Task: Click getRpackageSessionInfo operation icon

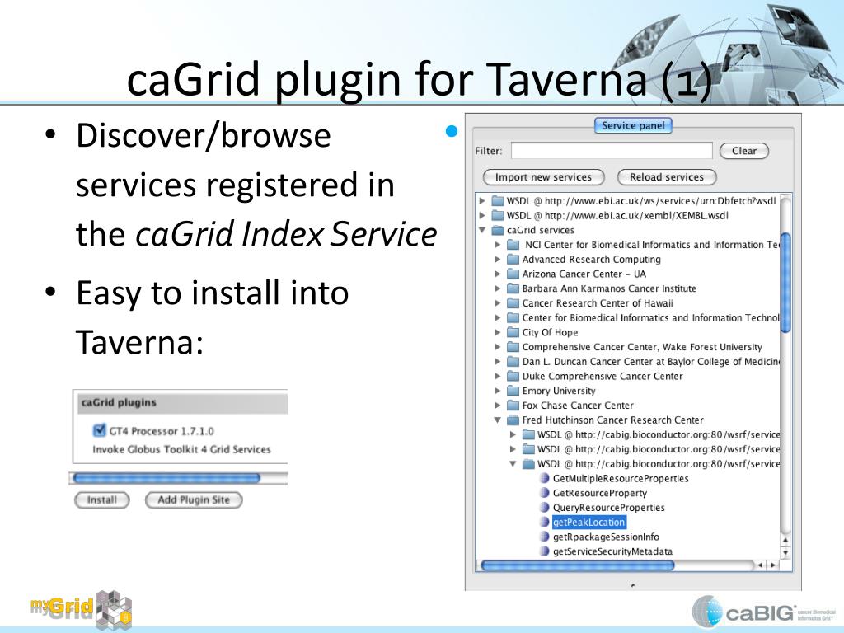Action: point(544,537)
